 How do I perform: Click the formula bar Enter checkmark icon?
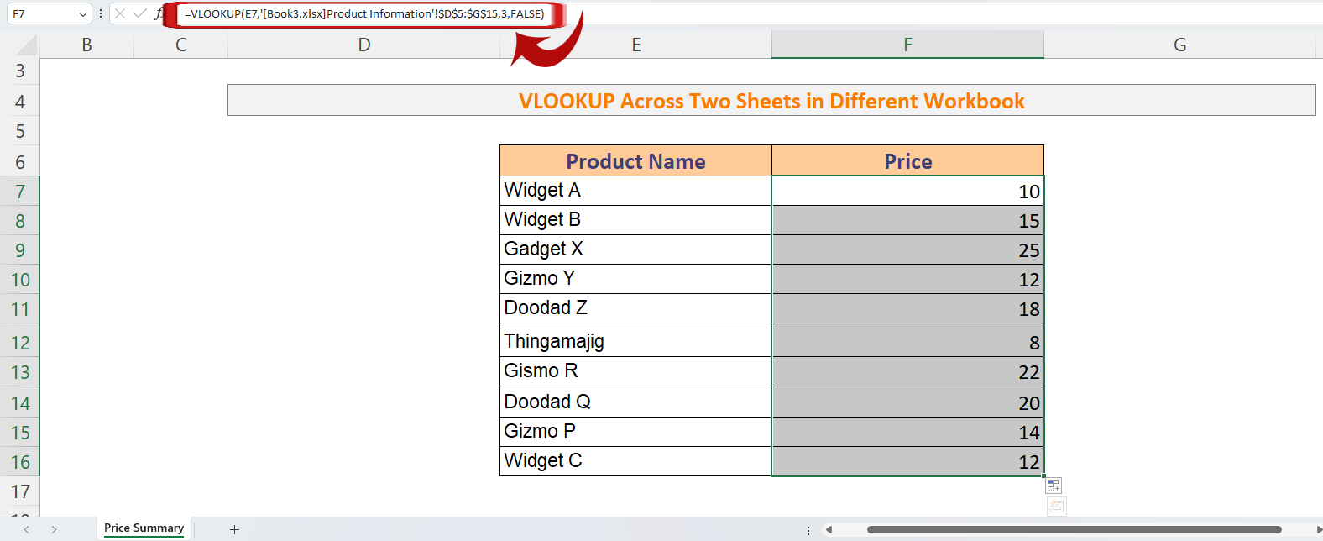[139, 13]
